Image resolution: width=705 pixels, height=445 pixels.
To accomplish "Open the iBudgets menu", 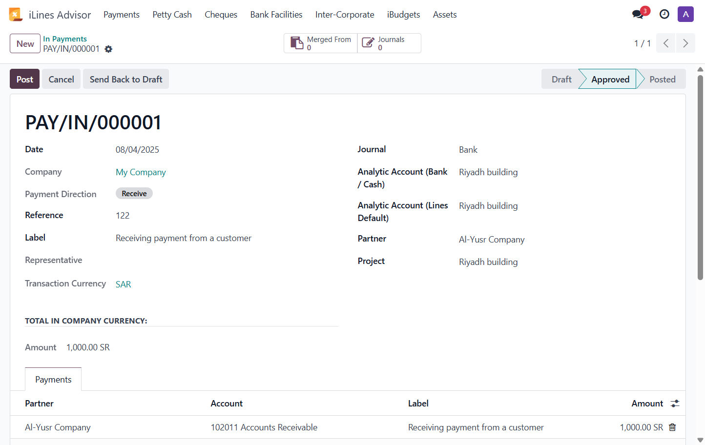I will coord(403,15).
